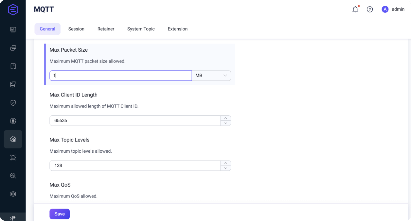Open the magnifier waveform sidebar icon
The height and width of the screenshot is (221, 411).
[x=13, y=176]
